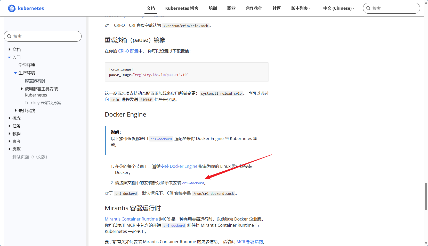Open the Kubernetes 博客 nav item
428x246 pixels.
(x=182, y=8)
